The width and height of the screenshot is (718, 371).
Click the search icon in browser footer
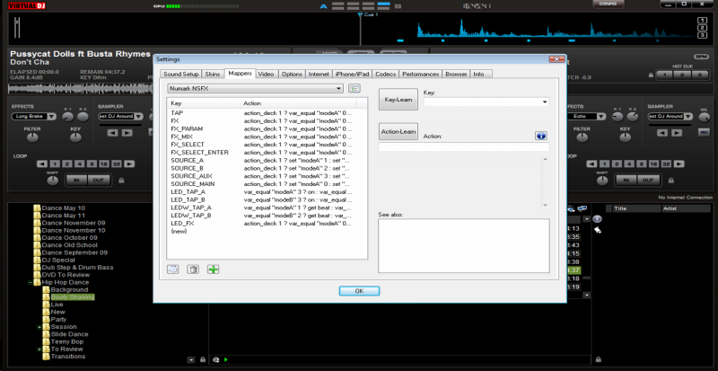tap(215, 360)
